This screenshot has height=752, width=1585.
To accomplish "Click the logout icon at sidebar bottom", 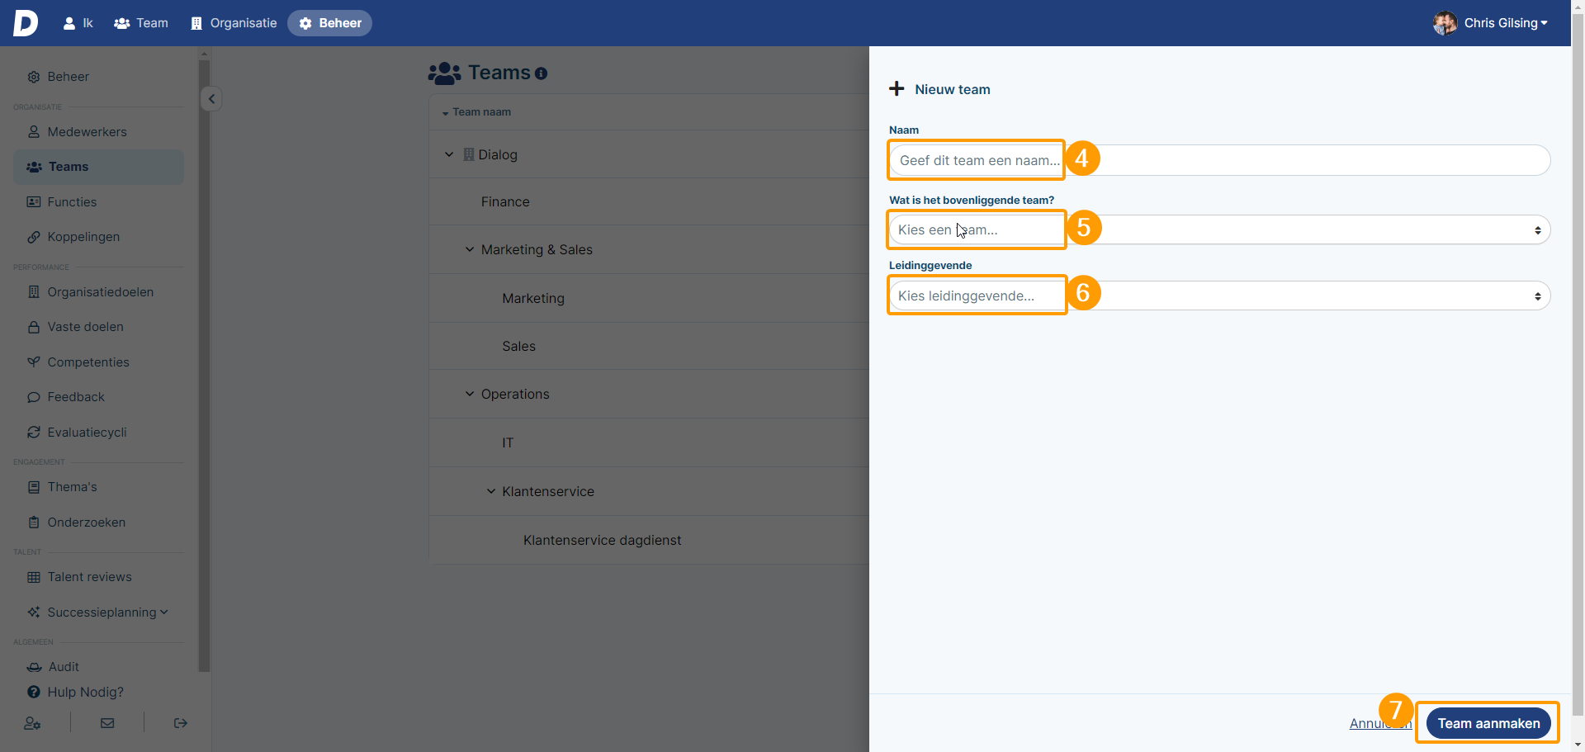I will [181, 723].
